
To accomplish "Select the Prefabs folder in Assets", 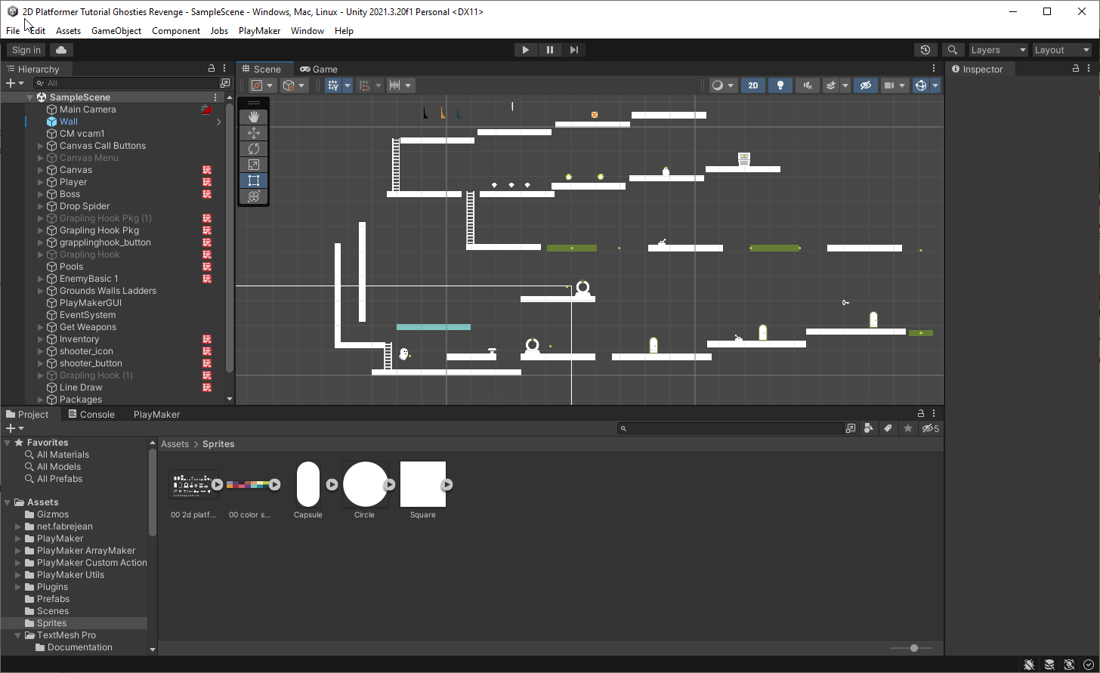I will 53,599.
